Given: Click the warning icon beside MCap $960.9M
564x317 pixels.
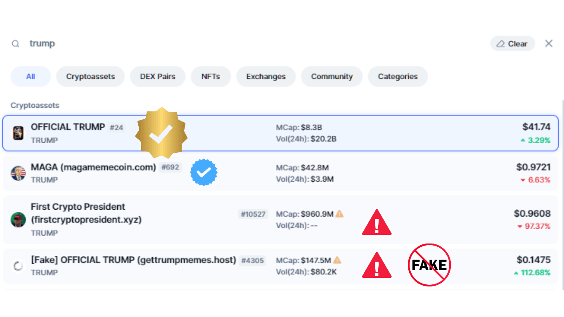Looking at the screenshot, I should tap(339, 214).
